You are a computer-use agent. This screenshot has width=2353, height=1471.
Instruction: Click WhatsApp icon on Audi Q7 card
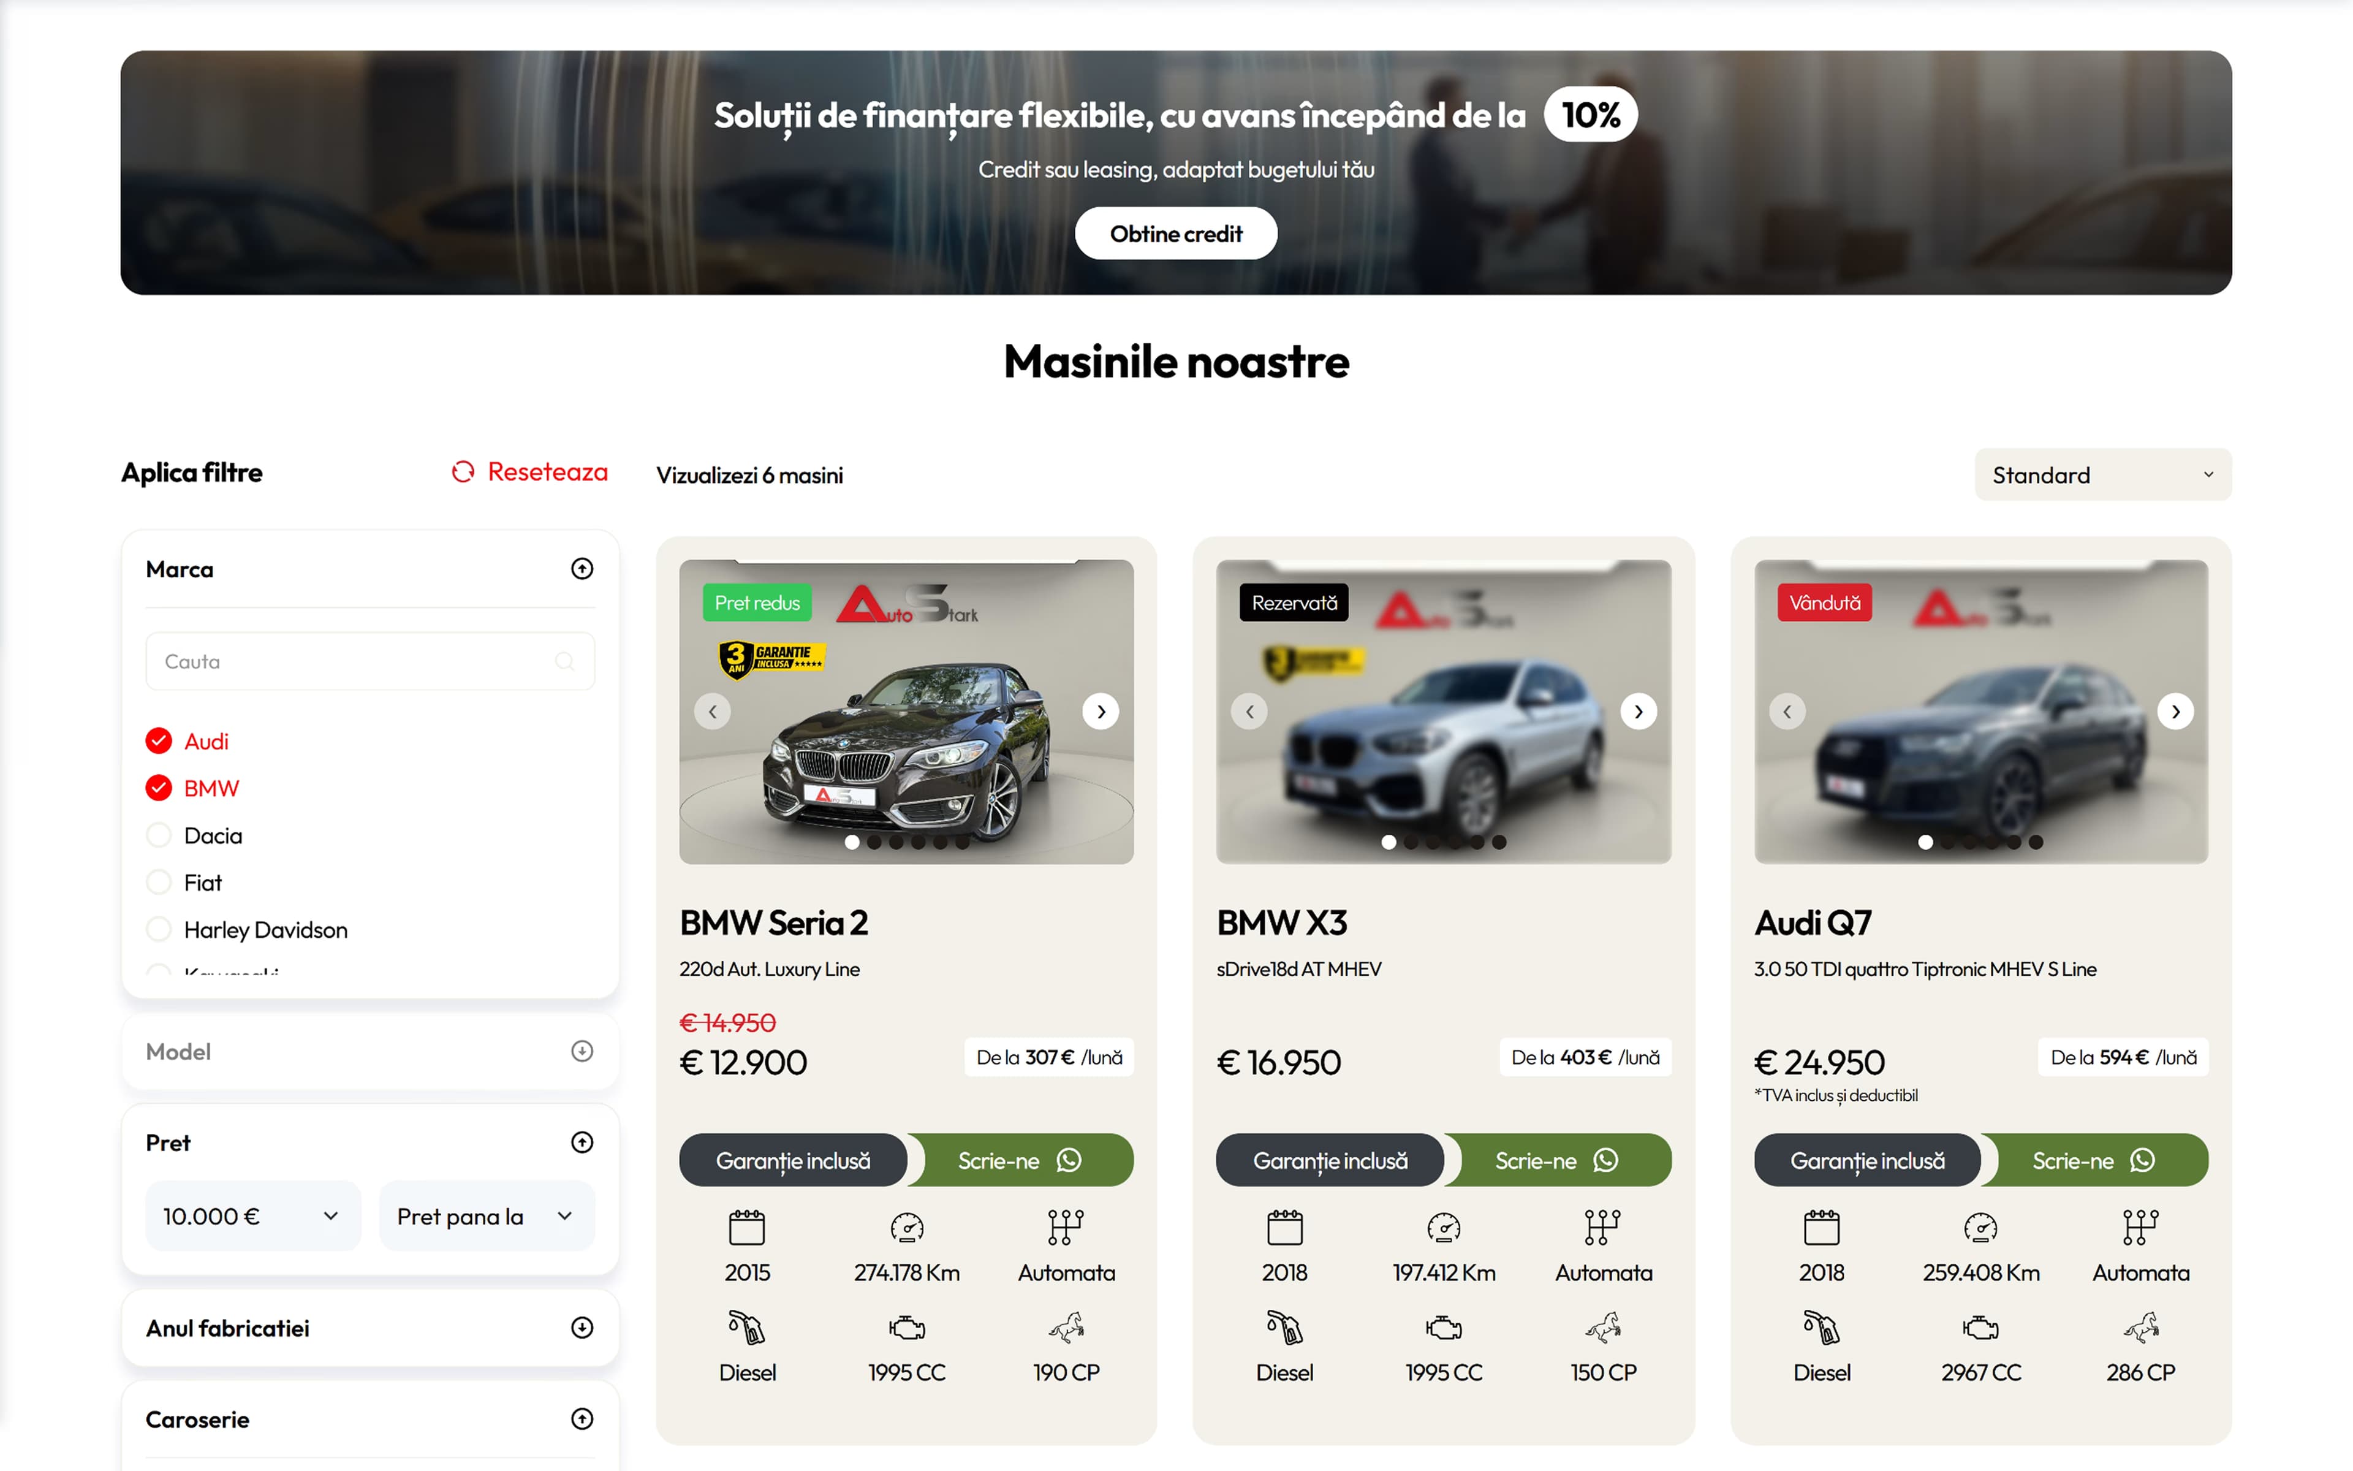(2142, 1160)
